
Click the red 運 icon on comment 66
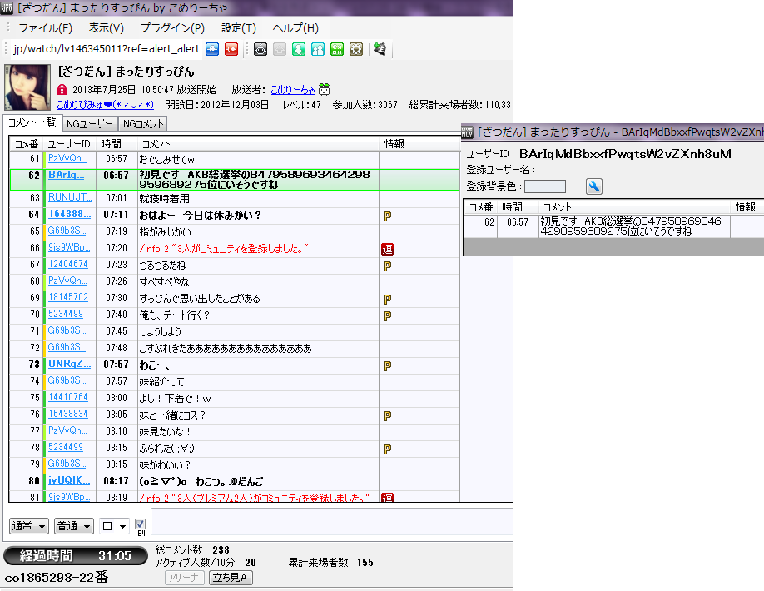(x=387, y=249)
